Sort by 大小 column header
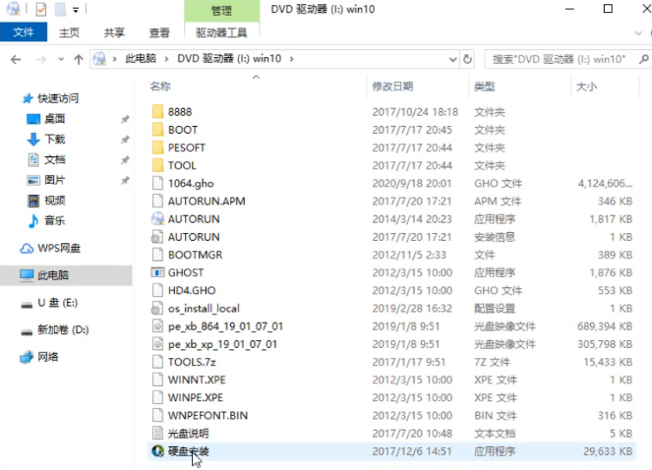652x470 pixels. (x=586, y=87)
